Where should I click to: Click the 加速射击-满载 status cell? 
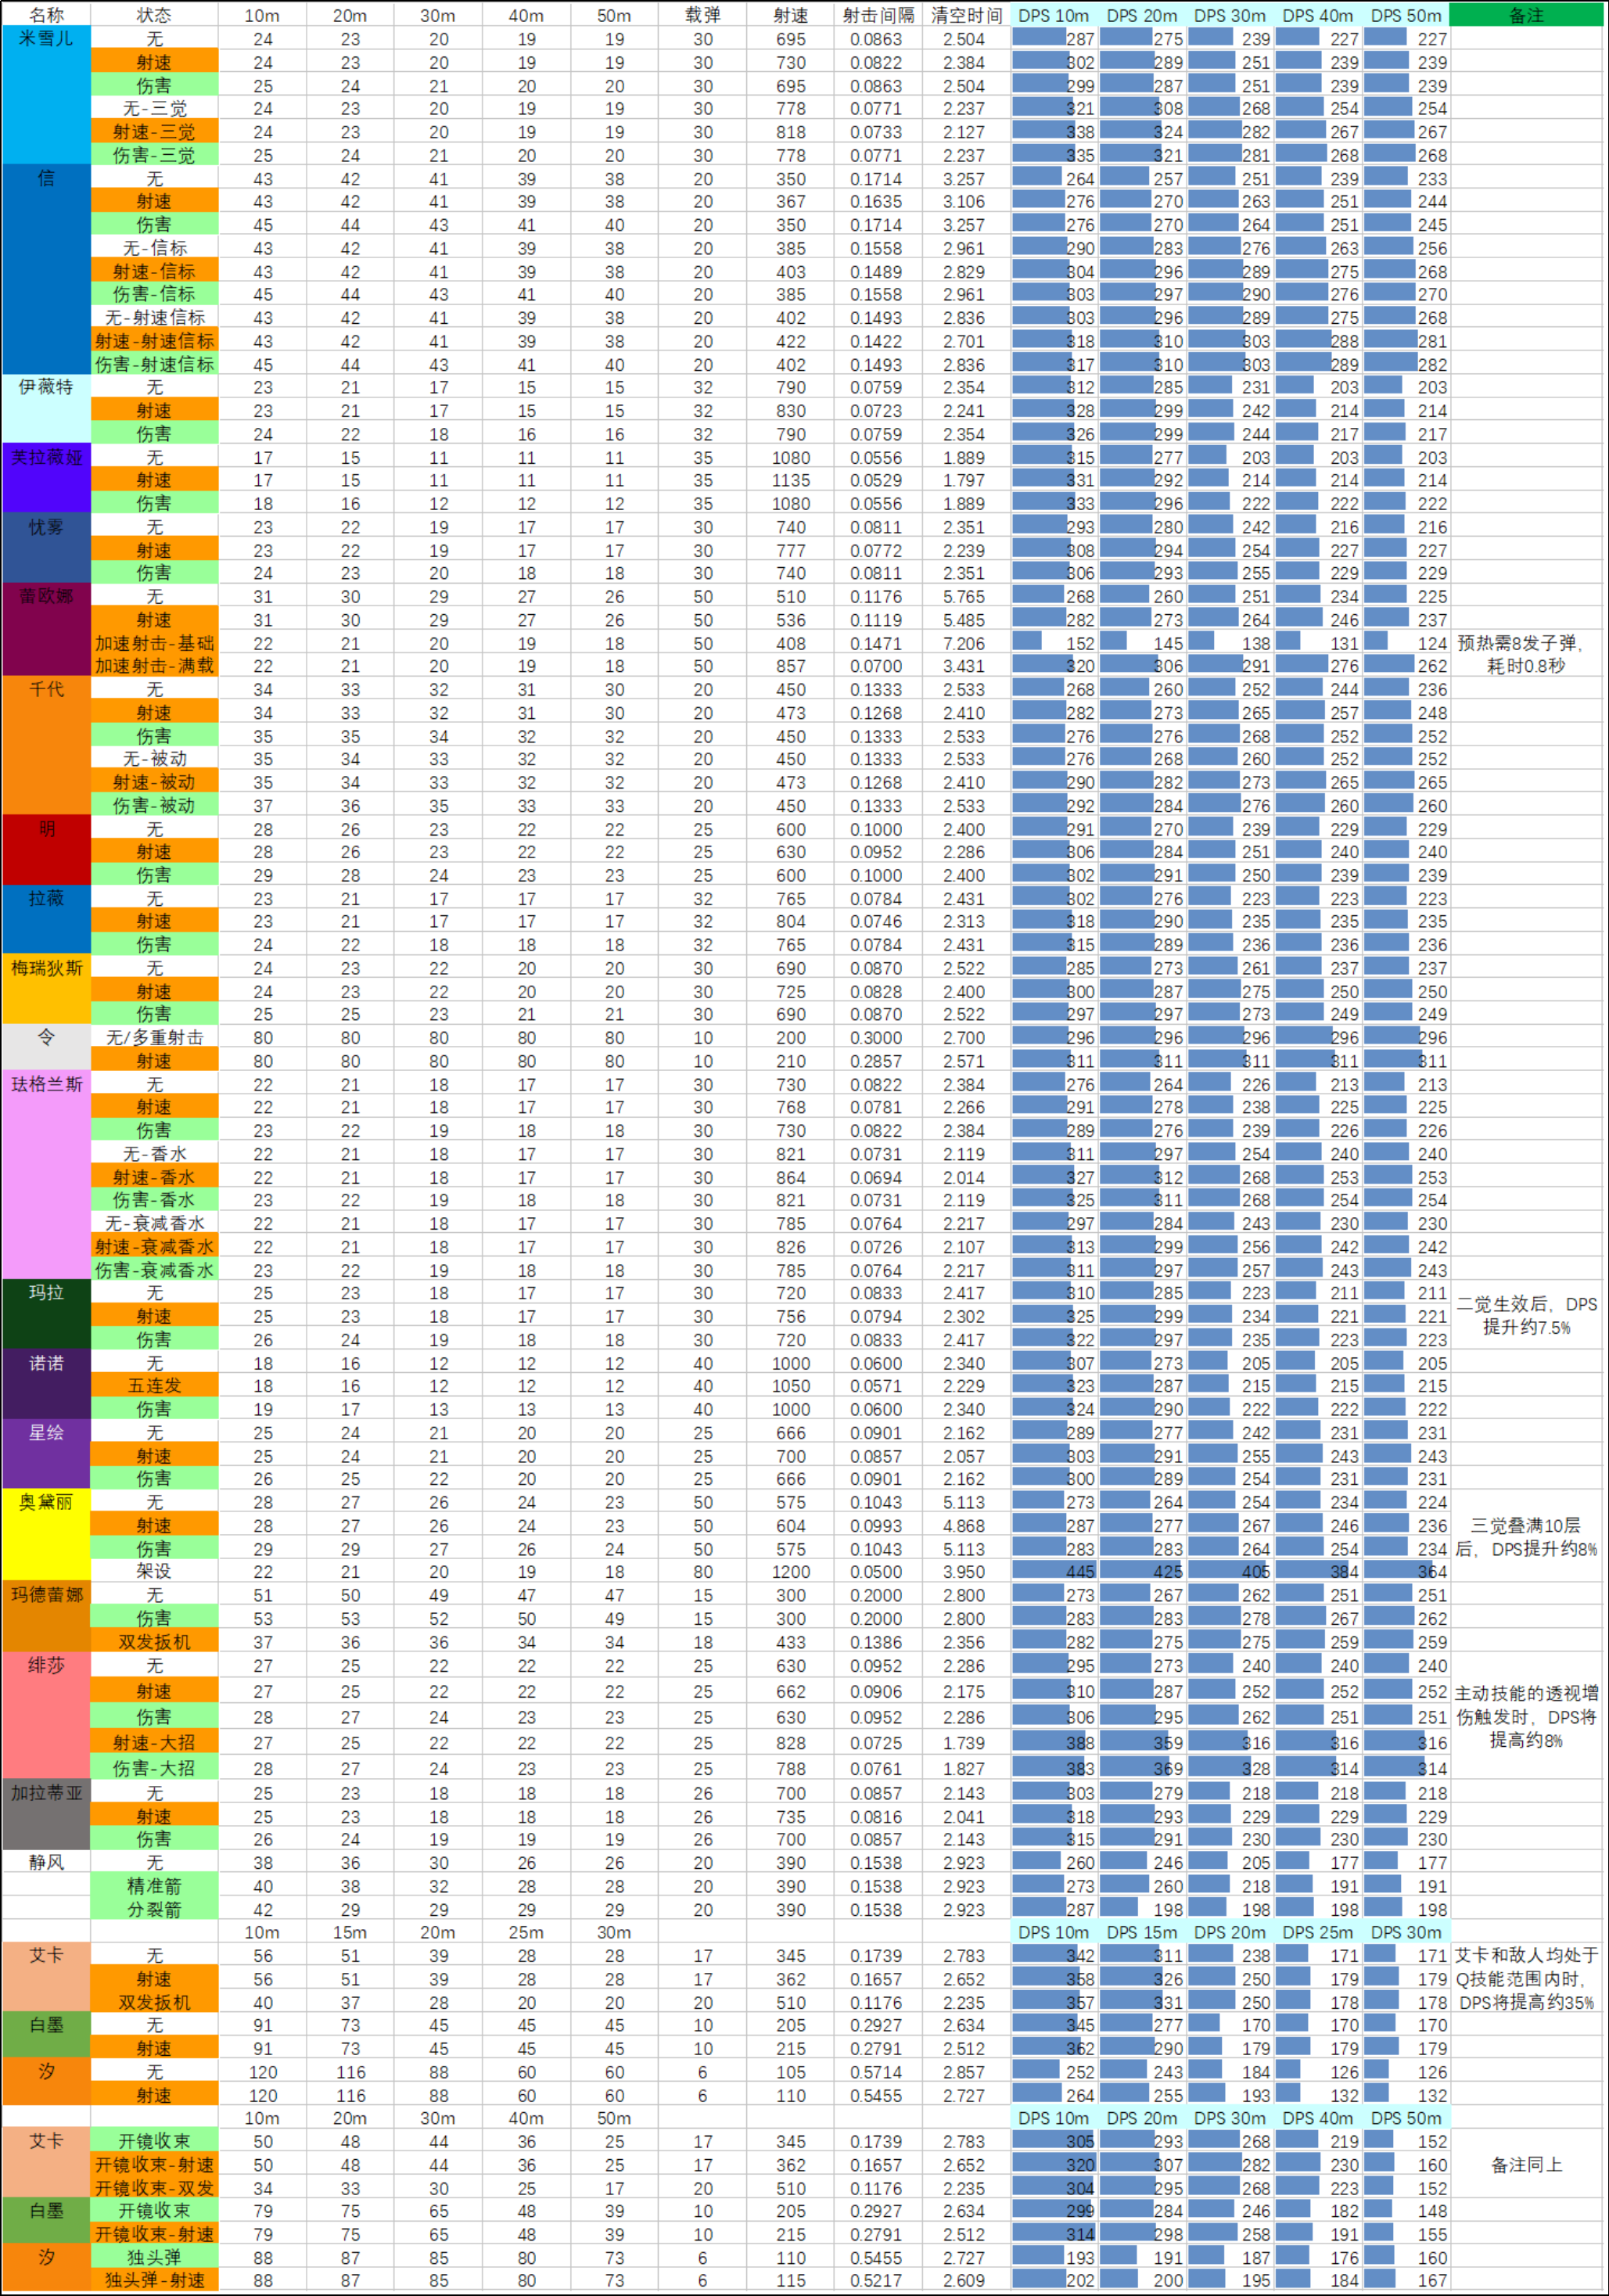(154, 666)
